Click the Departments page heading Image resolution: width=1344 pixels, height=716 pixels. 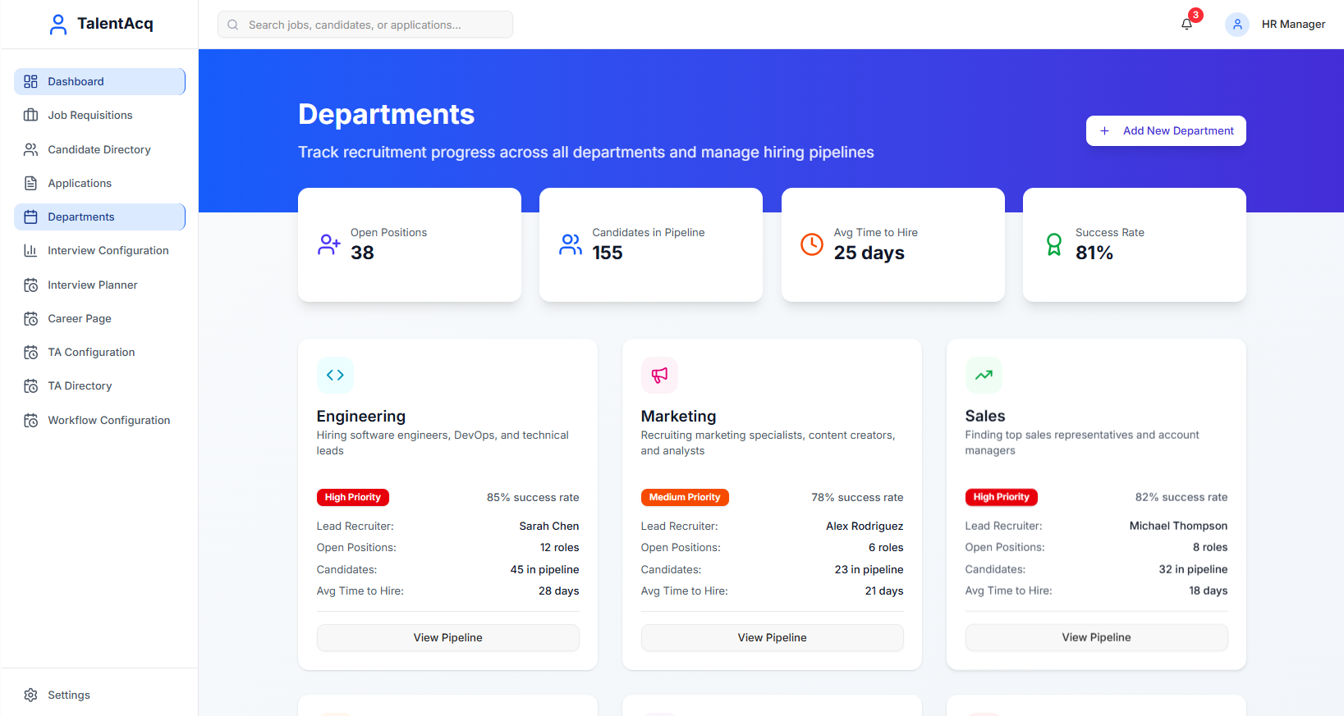click(x=386, y=114)
